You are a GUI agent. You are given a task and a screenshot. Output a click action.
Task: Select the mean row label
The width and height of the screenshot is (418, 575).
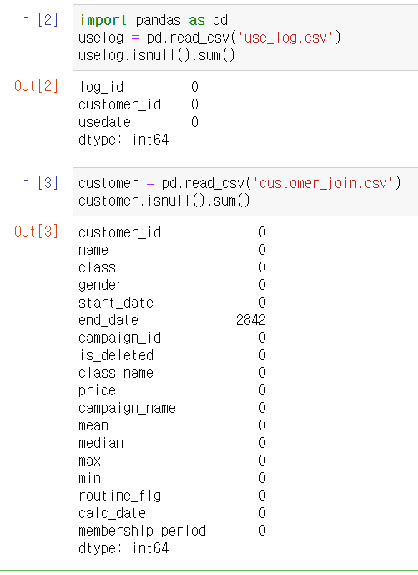click(x=93, y=425)
